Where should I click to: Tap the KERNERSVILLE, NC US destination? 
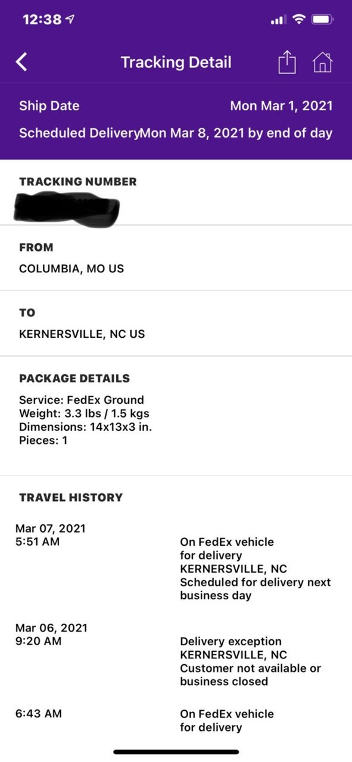click(82, 334)
